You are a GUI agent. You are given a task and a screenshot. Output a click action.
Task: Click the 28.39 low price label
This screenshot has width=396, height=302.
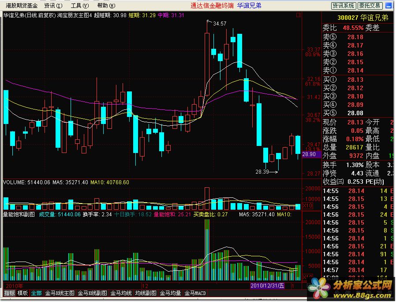click(262, 172)
